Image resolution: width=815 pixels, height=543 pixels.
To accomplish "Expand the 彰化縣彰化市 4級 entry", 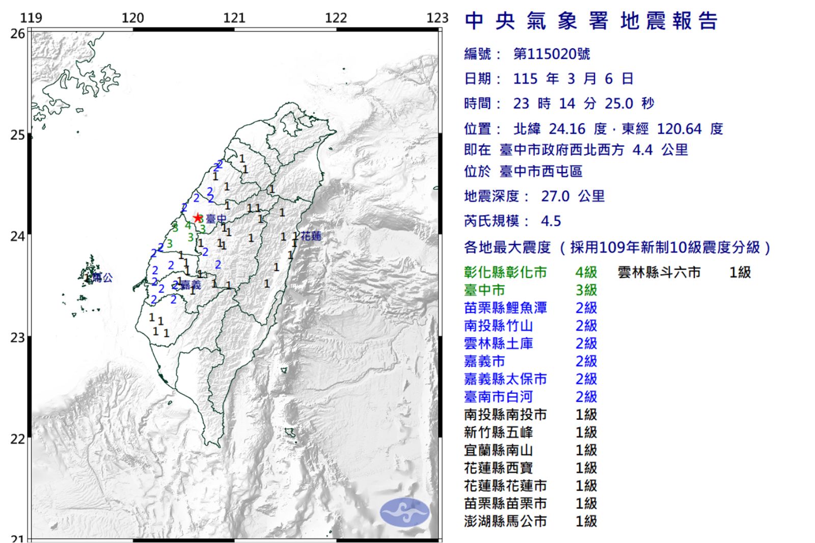I will click(x=509, y=272).
